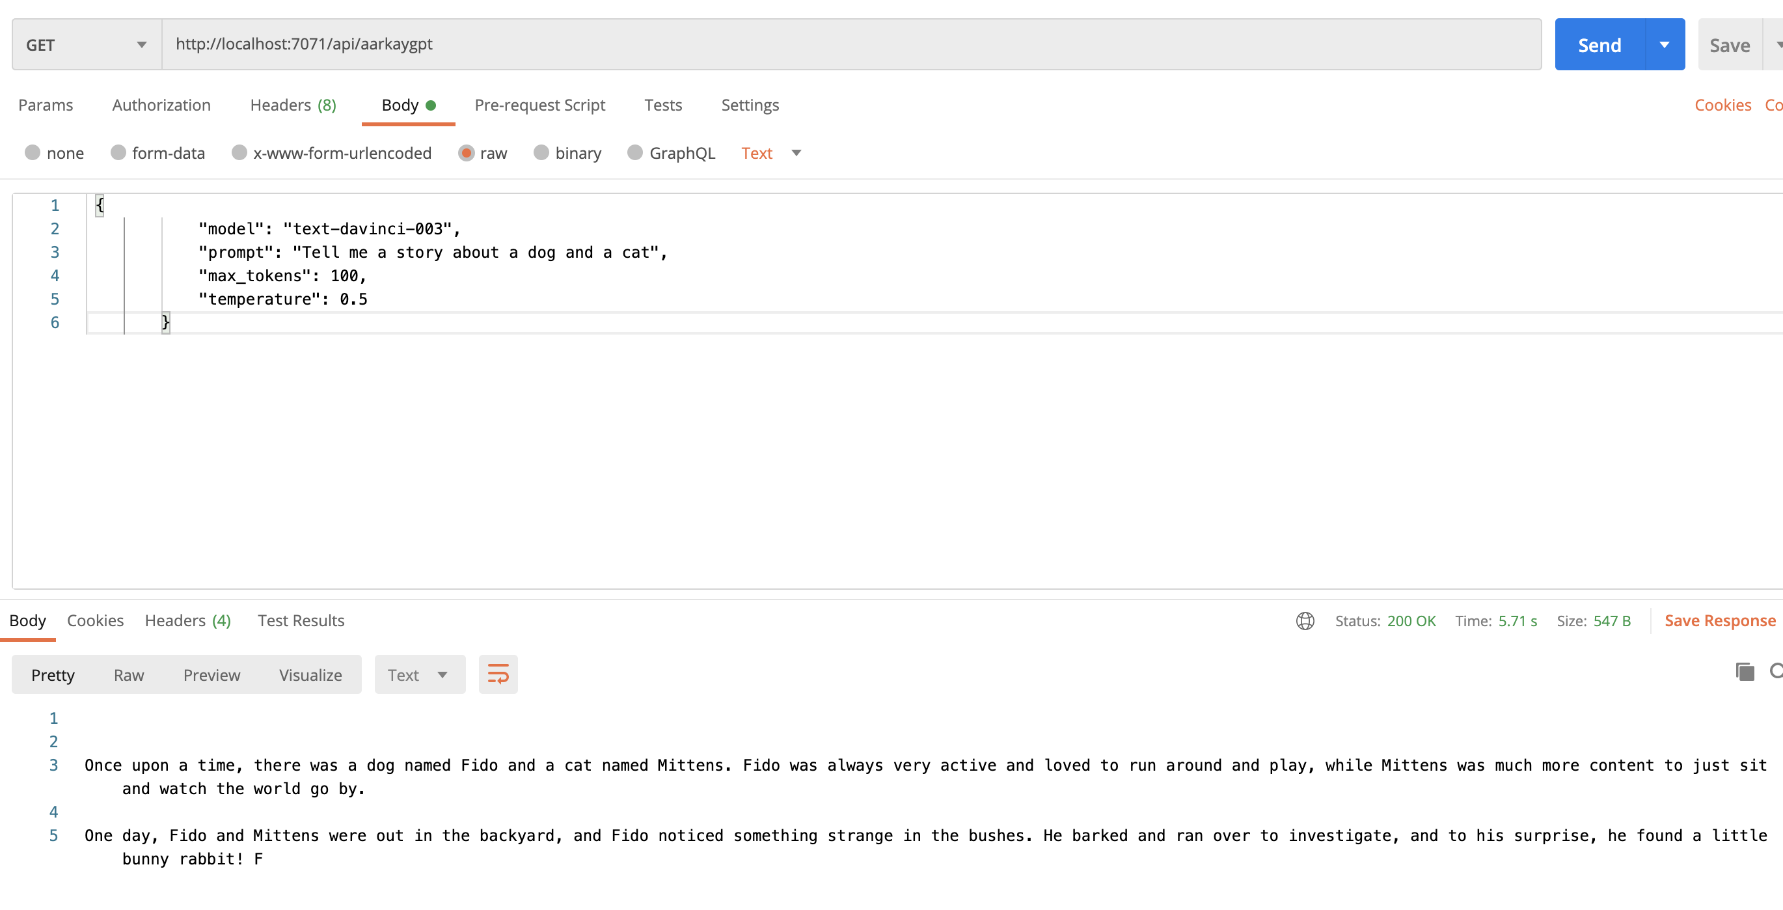1783x910 pixels.
Task: Send the request with the Send button
Action: (1599, 44)
